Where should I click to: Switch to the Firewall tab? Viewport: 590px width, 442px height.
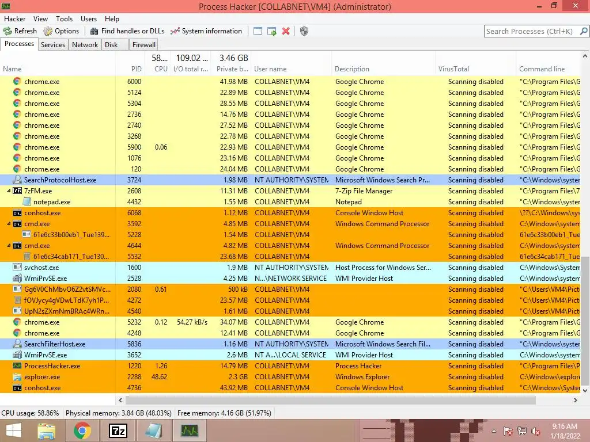point(143,45)
